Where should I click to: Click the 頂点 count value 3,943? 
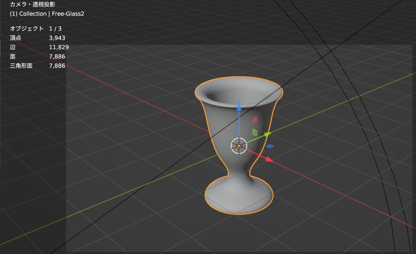[57, 38]
